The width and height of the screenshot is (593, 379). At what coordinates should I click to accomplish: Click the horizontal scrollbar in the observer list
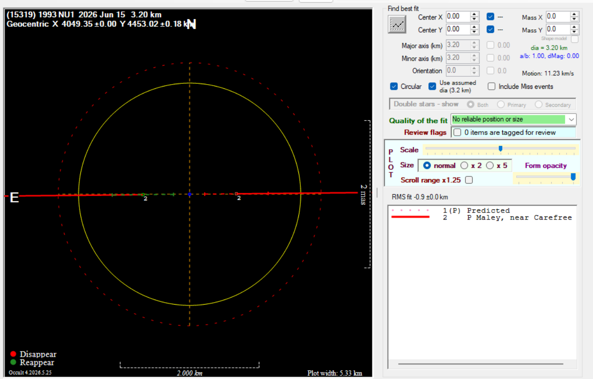point(481,364)
